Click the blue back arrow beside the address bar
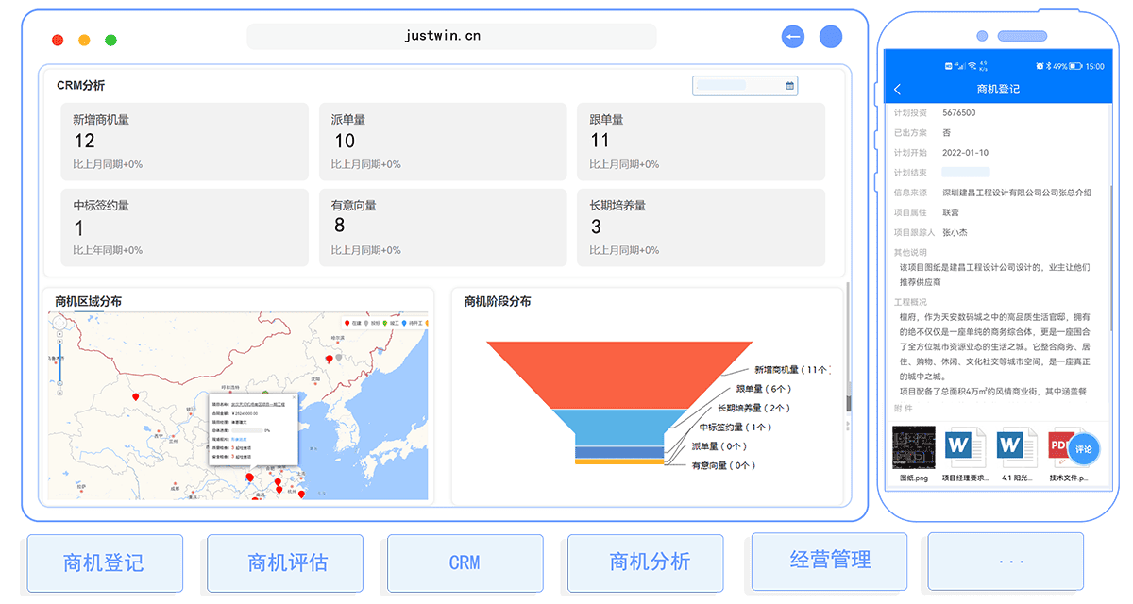 pyautogui.click(x=793, y=36)
